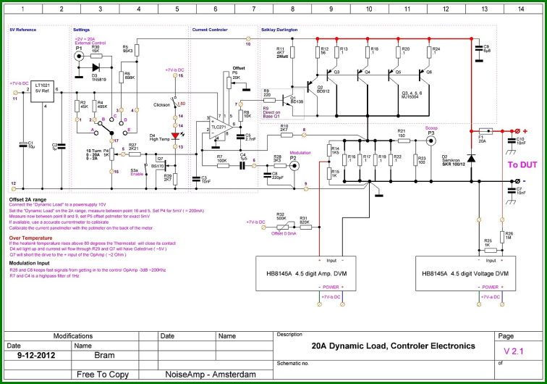The width and height of the screenshot is (547, 384).
Task: Click the P4 10 Turn potentiometer
Action: coord(111,154)
